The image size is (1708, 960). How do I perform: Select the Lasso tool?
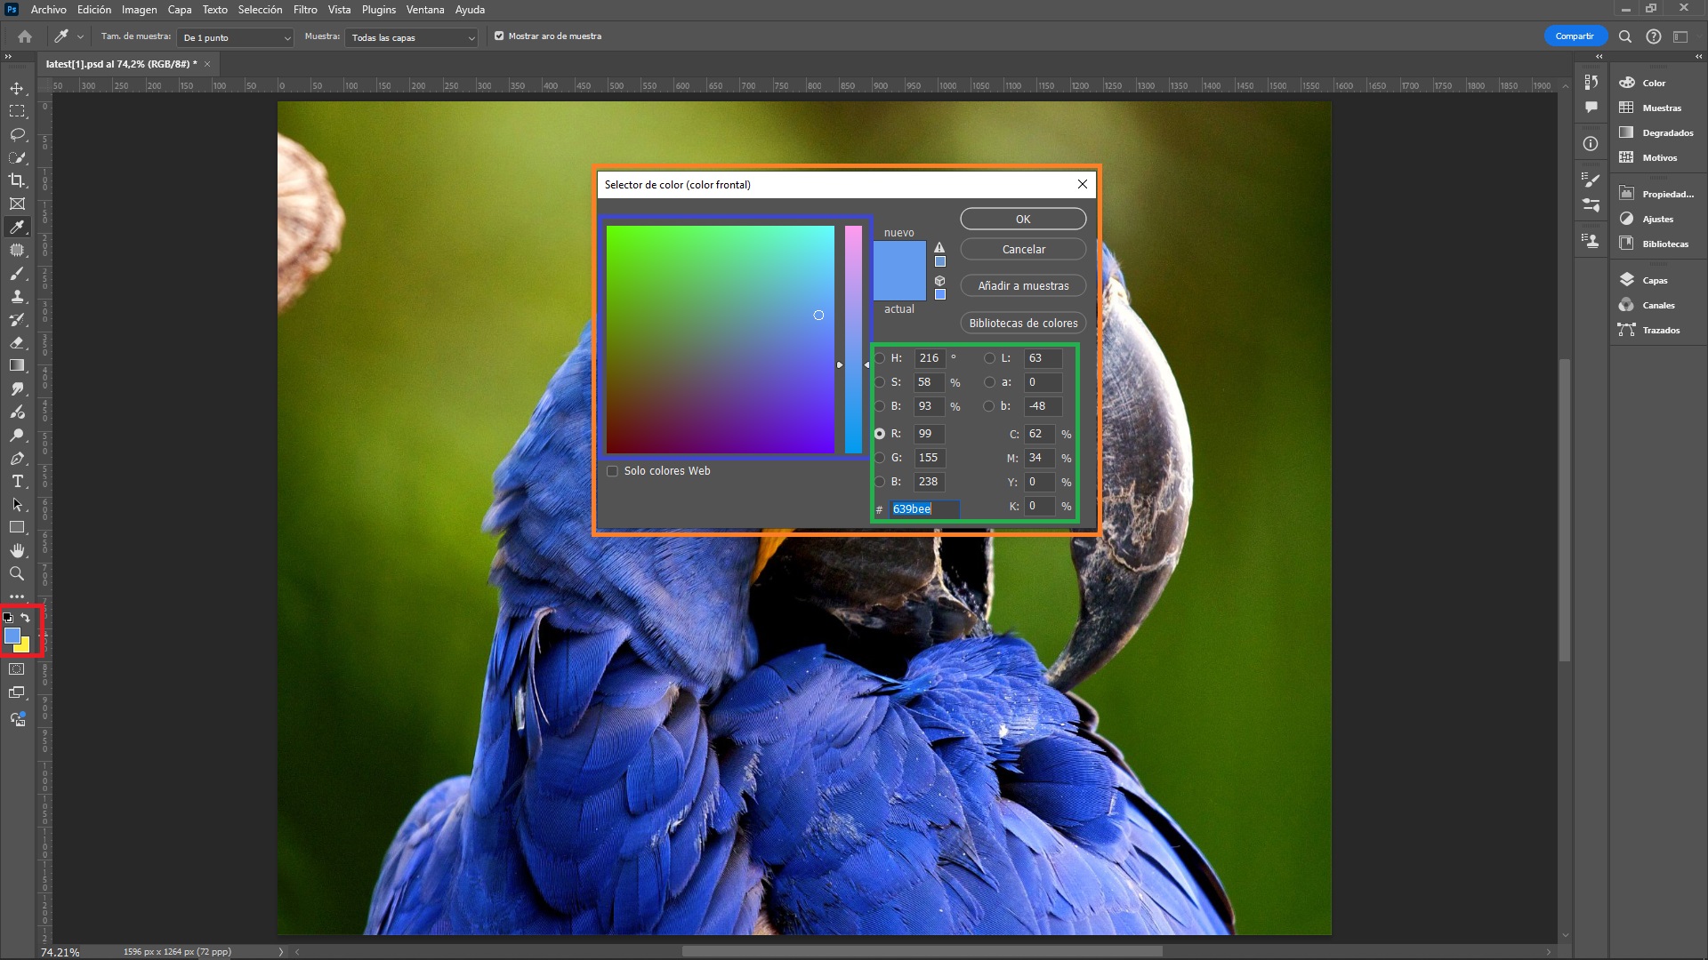tap(17, 134)
